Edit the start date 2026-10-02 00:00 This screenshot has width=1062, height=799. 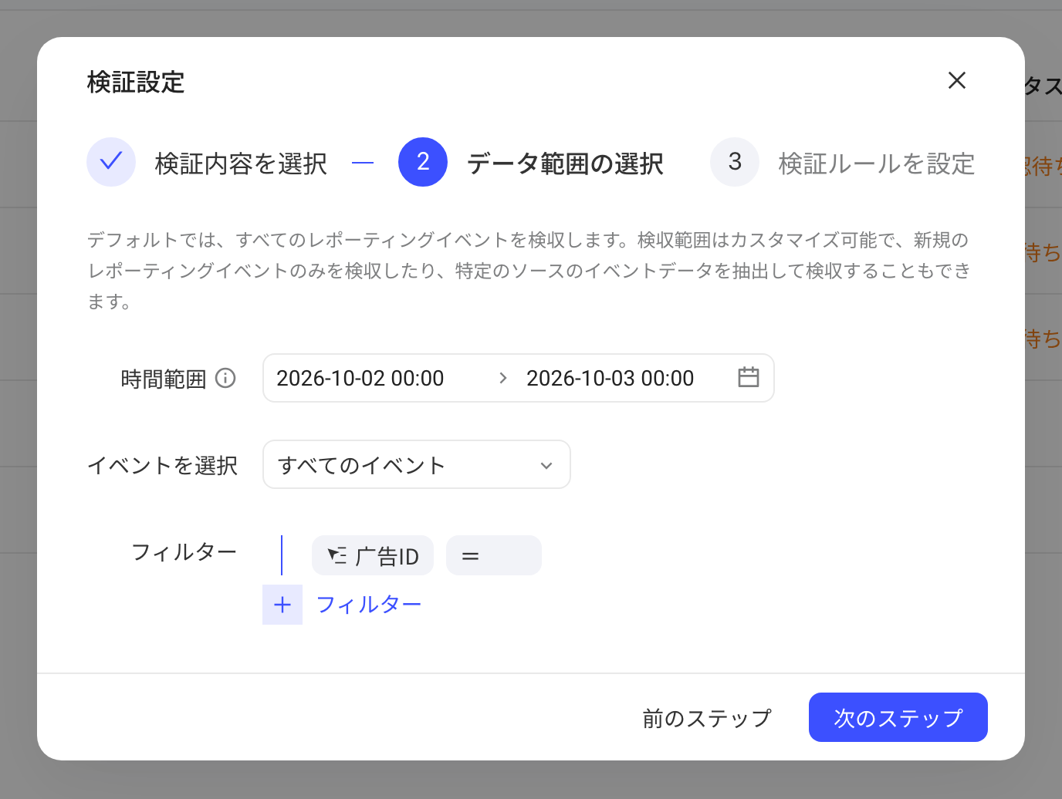(x=360, y=378)
